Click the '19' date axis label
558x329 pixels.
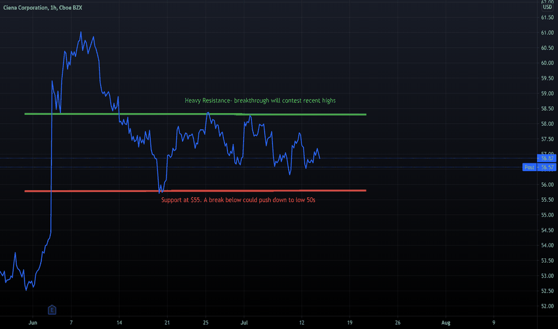(350, 322)
